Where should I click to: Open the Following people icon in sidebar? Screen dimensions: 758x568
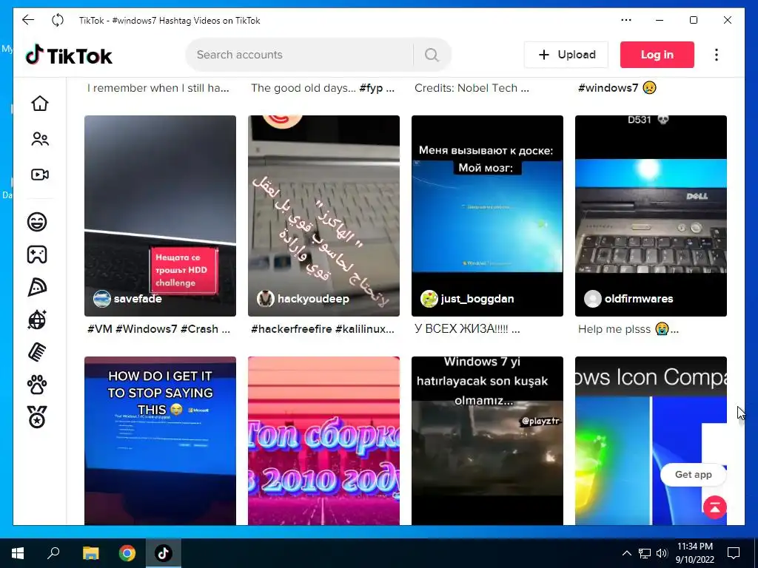pyautogui.click(x=40, y=139)
